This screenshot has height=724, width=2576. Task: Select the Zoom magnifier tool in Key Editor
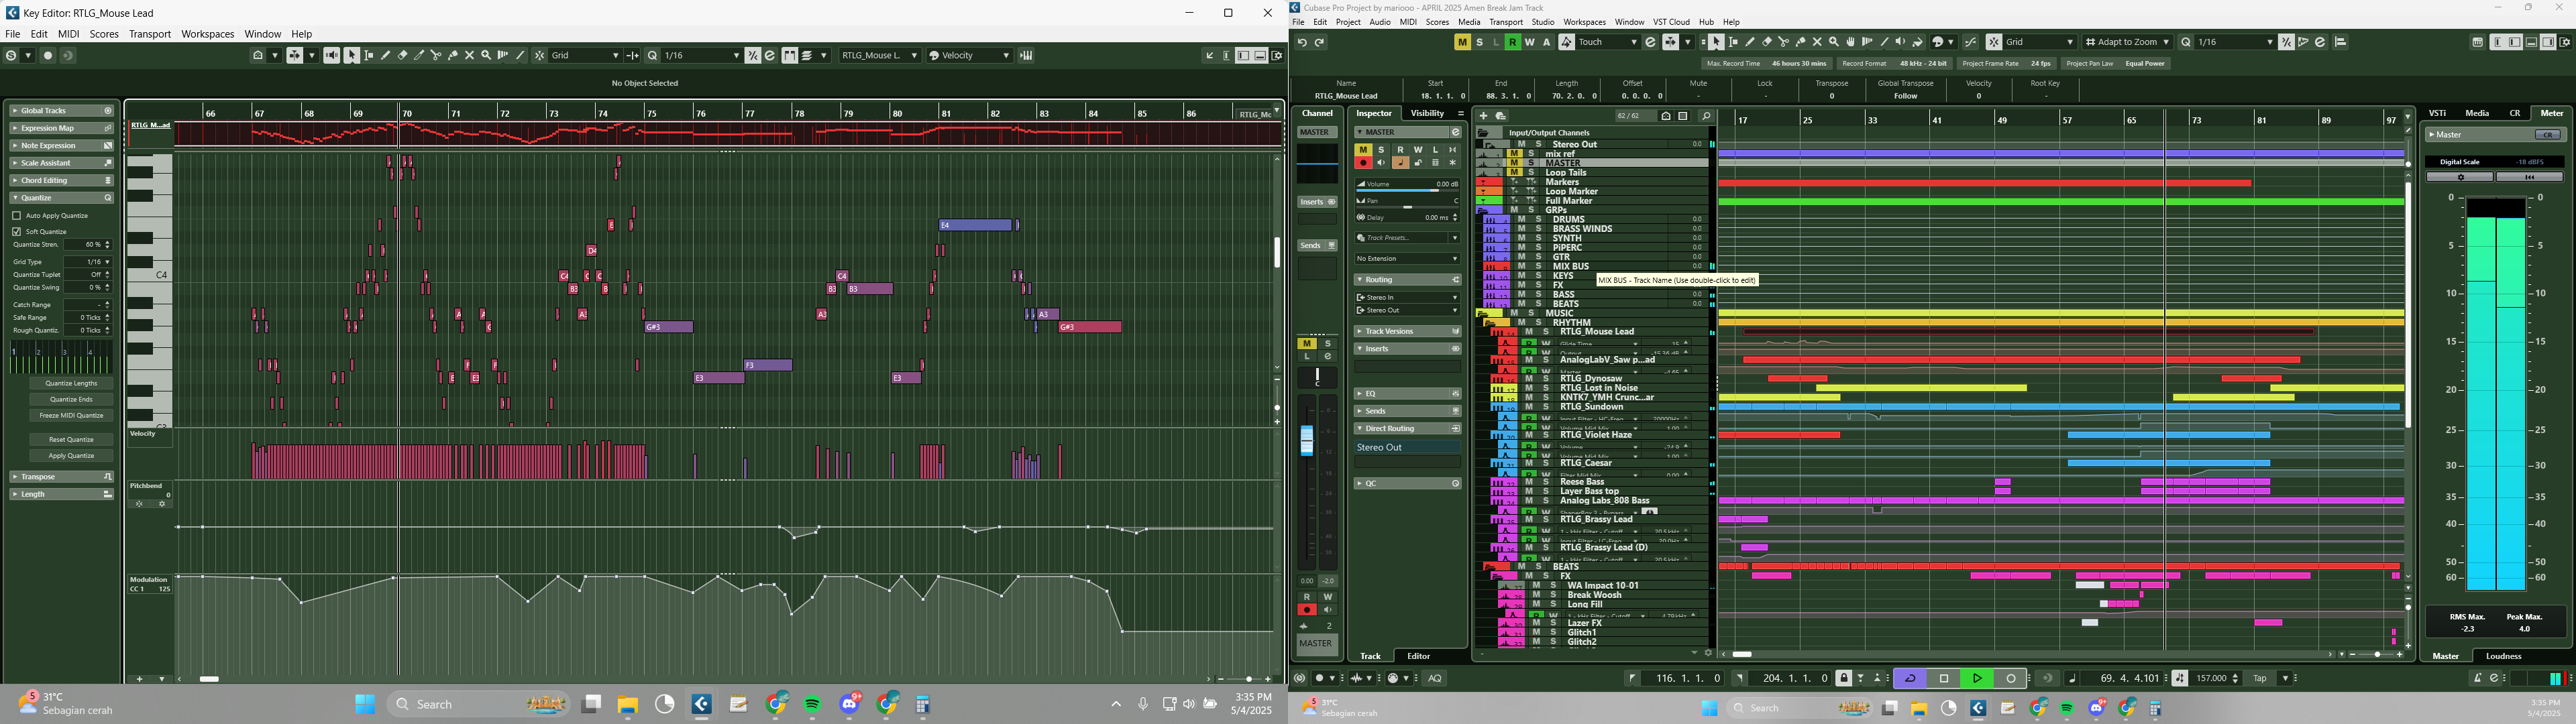tap(486, 55)
